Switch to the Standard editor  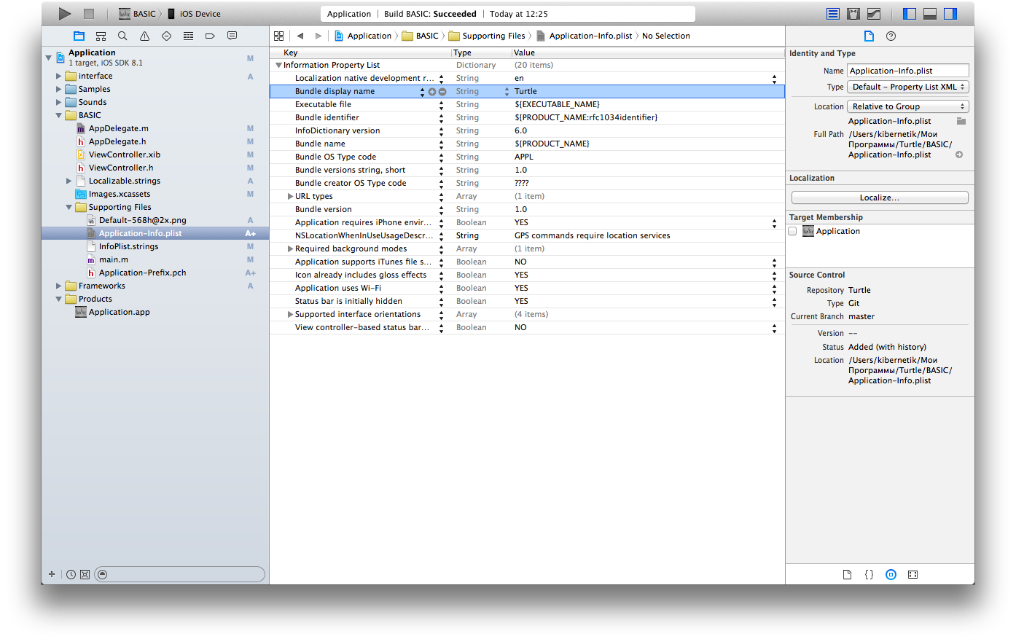[833, 14]
